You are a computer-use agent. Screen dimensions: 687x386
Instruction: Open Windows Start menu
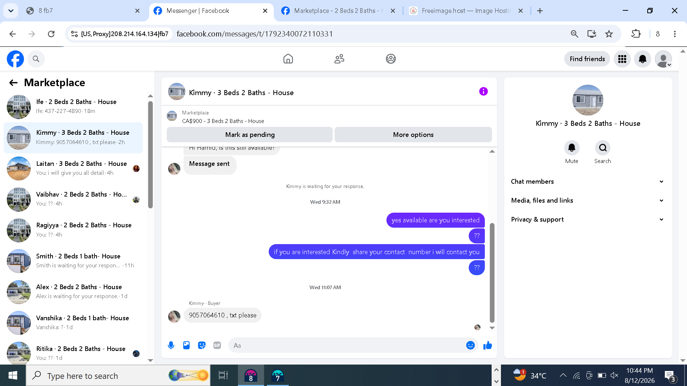[13, 376]
